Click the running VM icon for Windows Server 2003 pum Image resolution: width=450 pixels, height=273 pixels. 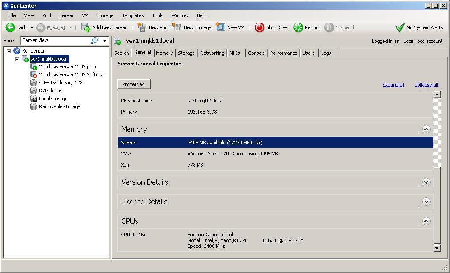[x=34, y=67]
